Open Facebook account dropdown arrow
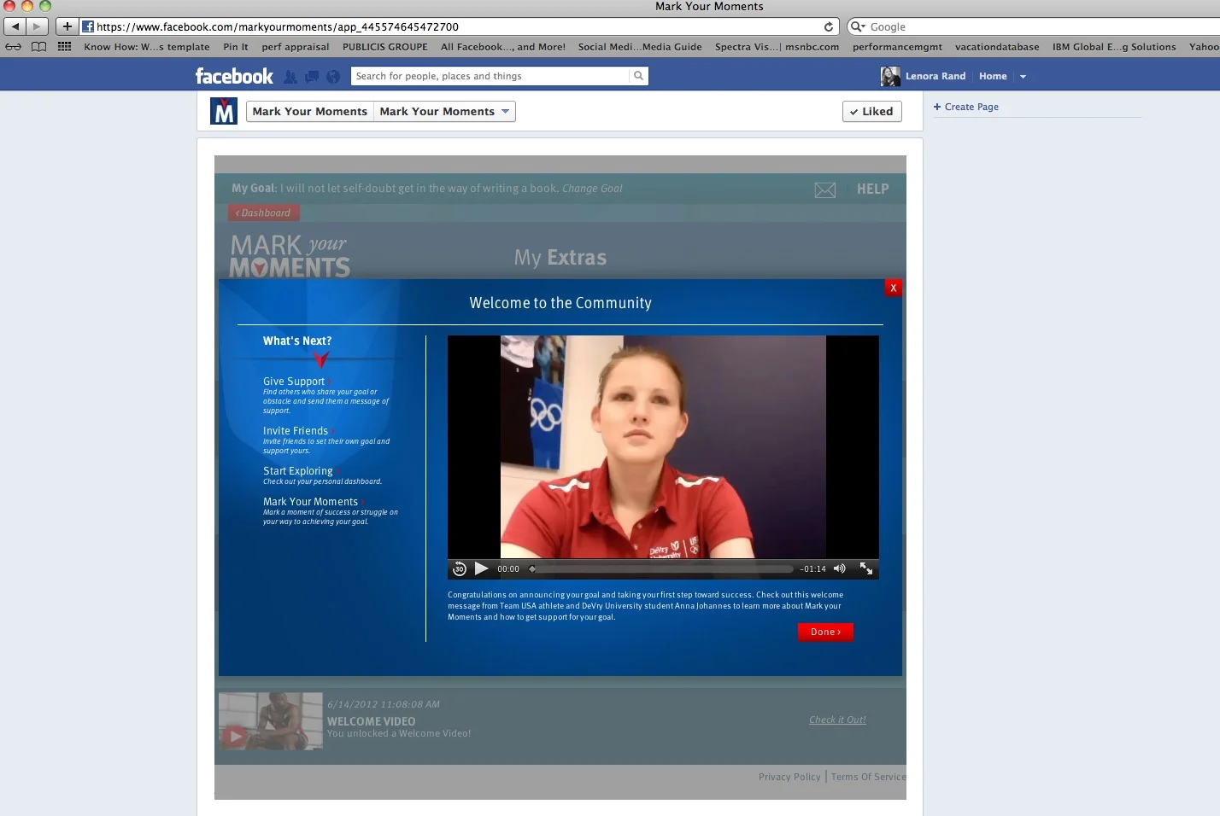The image size is (1220, 816). pos(1023,77)
